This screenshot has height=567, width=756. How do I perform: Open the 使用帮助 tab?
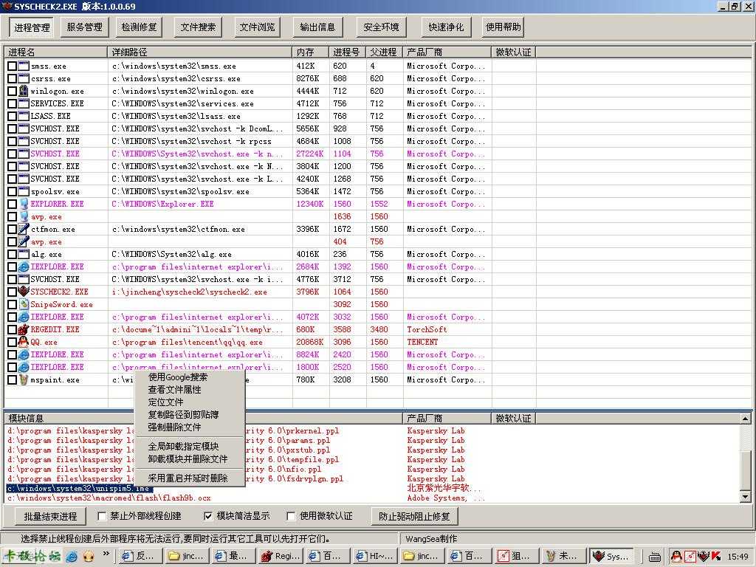pyautogui.click(x=503, y=27)
